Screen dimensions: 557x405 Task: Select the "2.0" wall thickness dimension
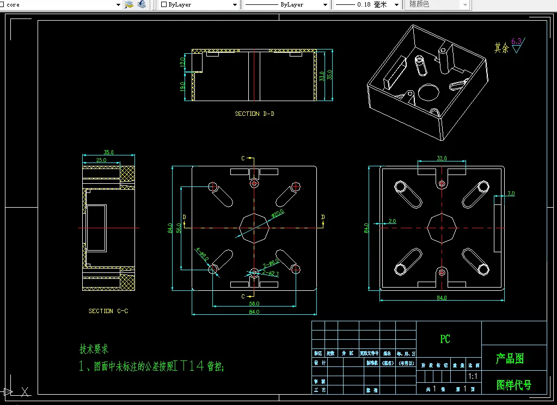(x=392, y=221)
